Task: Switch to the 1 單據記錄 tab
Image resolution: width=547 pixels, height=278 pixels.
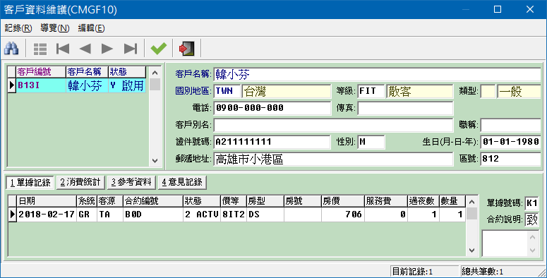Action: (30, 182)
